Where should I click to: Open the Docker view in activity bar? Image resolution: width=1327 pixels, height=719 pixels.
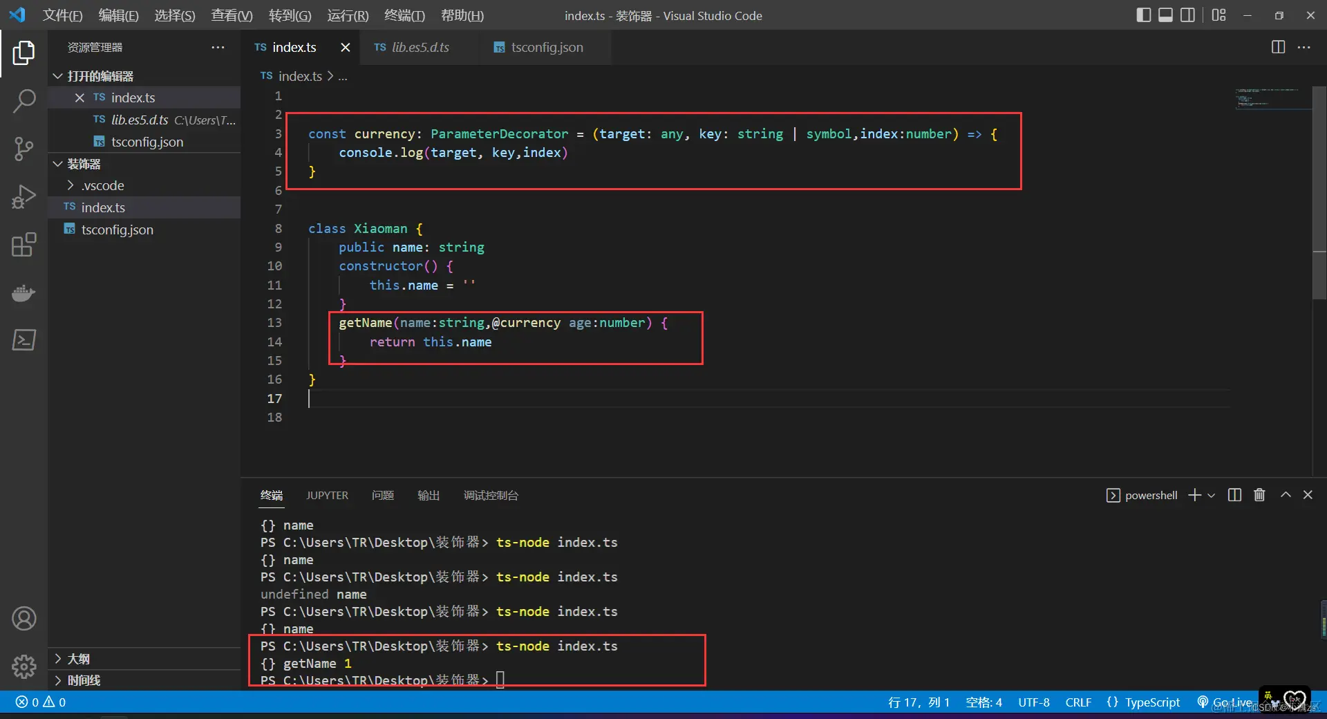[23, 293]
